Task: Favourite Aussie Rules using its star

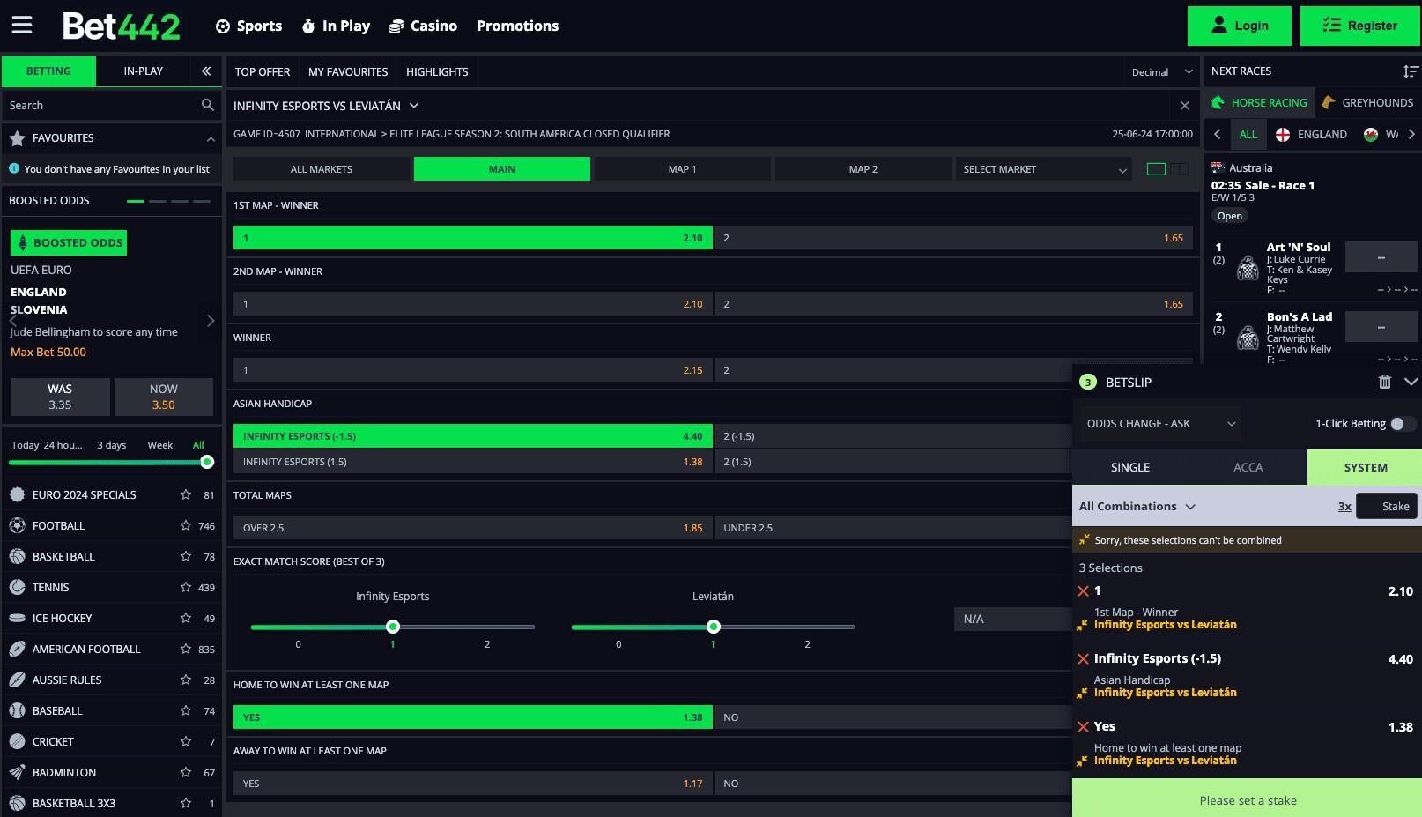Action: point(186,680)
